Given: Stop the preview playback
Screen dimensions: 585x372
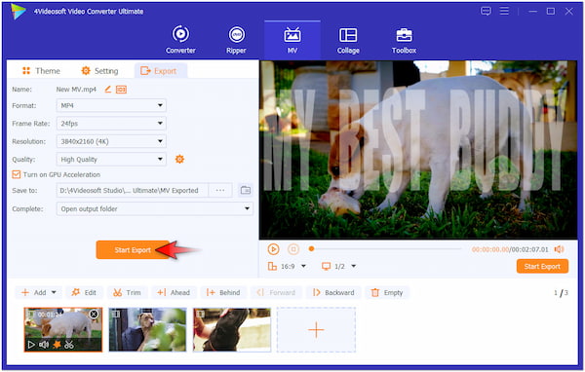Looking at the screenshot, I should click(x=293, y=249).
